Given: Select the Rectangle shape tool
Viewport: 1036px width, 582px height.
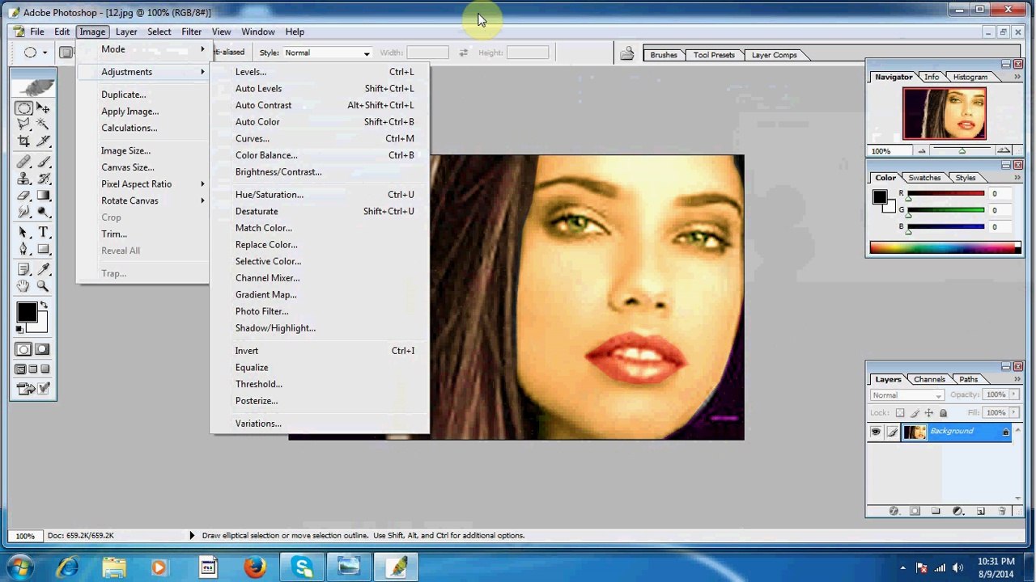Looking at the screenshot, I should tap(43, 249).
